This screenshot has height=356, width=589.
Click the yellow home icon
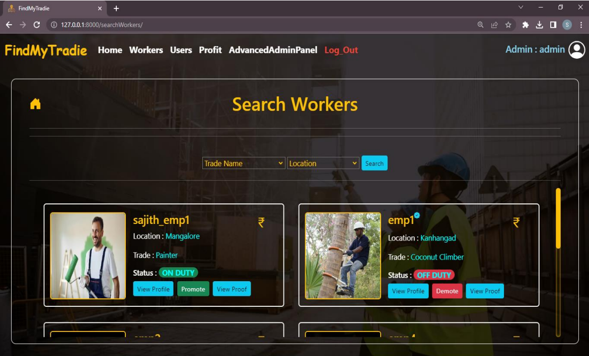pyautogui.click(x=35, y=104)
